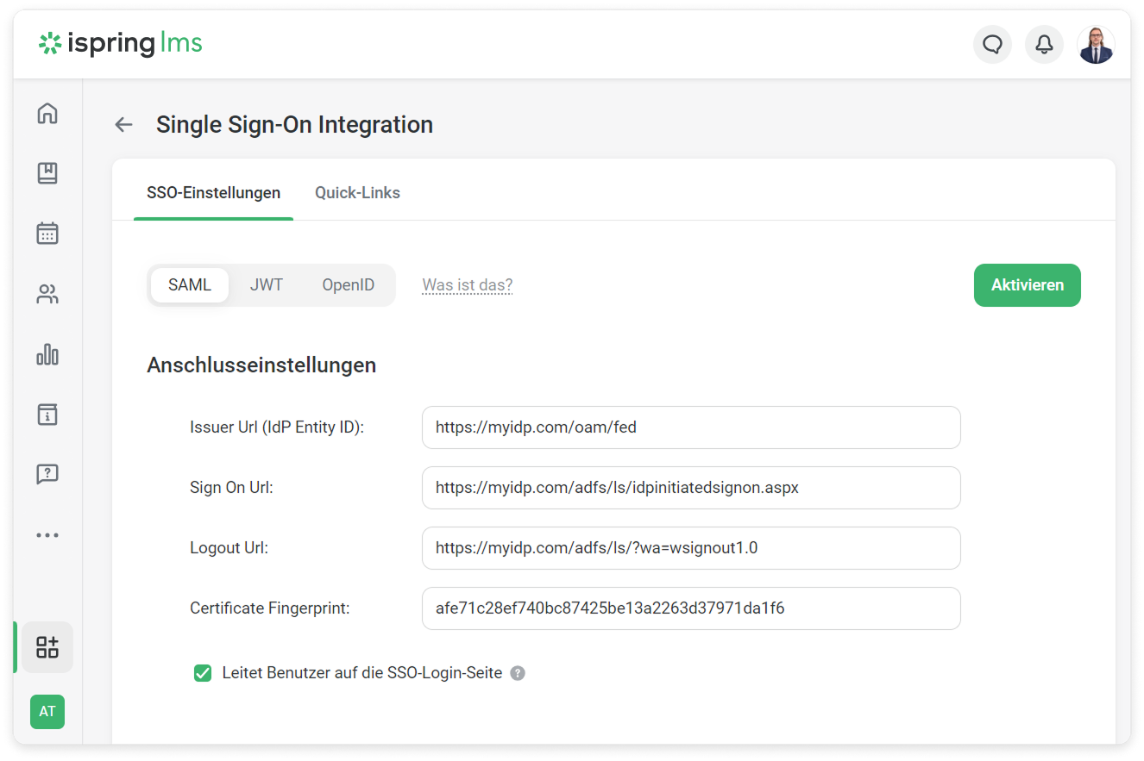Image resolution: width=1144 pixels, height=761 pixels.
Task: Click the notifications bell icon
Action: 1044,44
